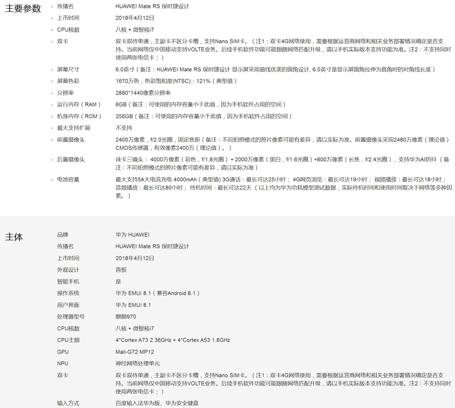
Task: Click the '电池容量' label
Action: tap(68, 179)
